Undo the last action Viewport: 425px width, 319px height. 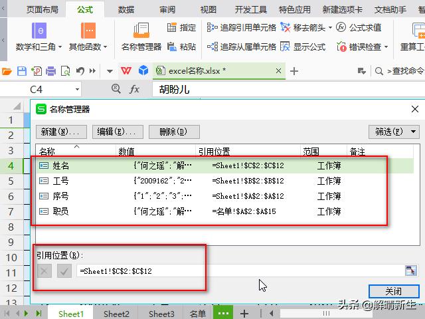(80, 71)
